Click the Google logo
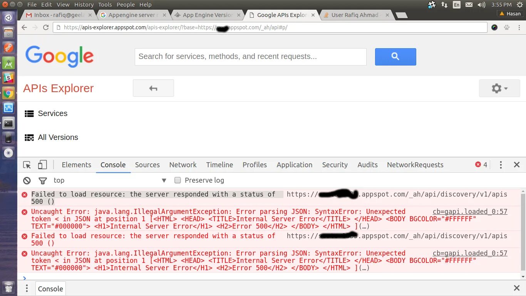 (x=59, y=56)
